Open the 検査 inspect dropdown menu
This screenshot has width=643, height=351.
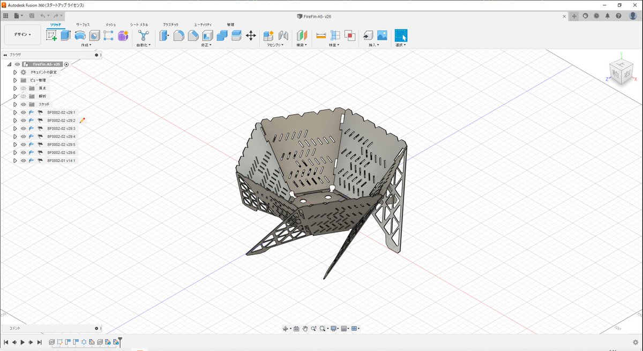click(x=334, y=45)
